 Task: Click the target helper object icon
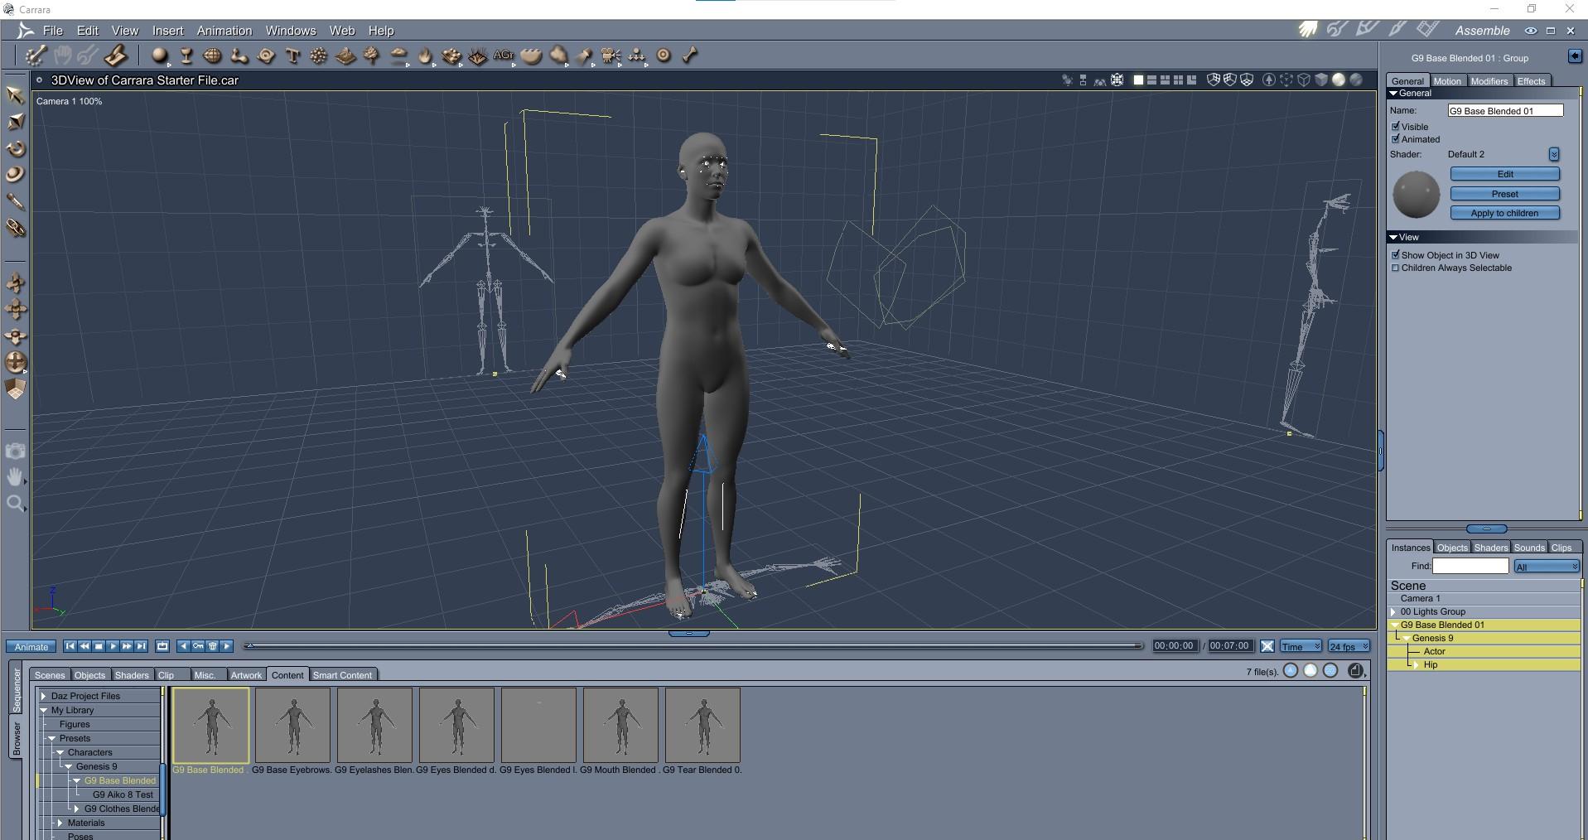[x=664, y=56]
